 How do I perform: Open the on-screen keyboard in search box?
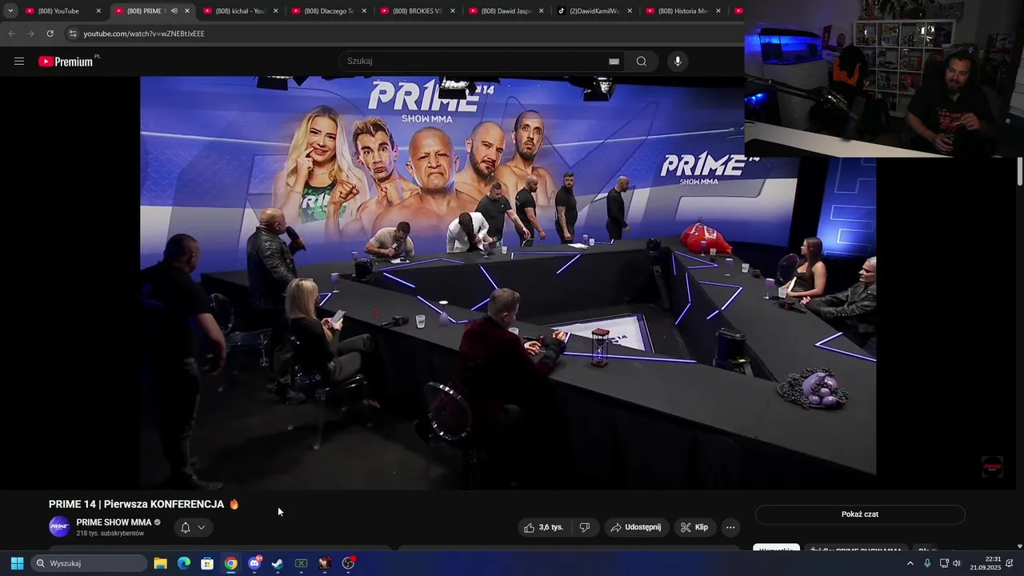click(x=614, y=62)
